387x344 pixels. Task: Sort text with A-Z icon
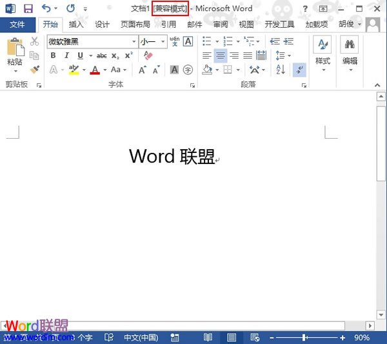(x=281, y=70)
